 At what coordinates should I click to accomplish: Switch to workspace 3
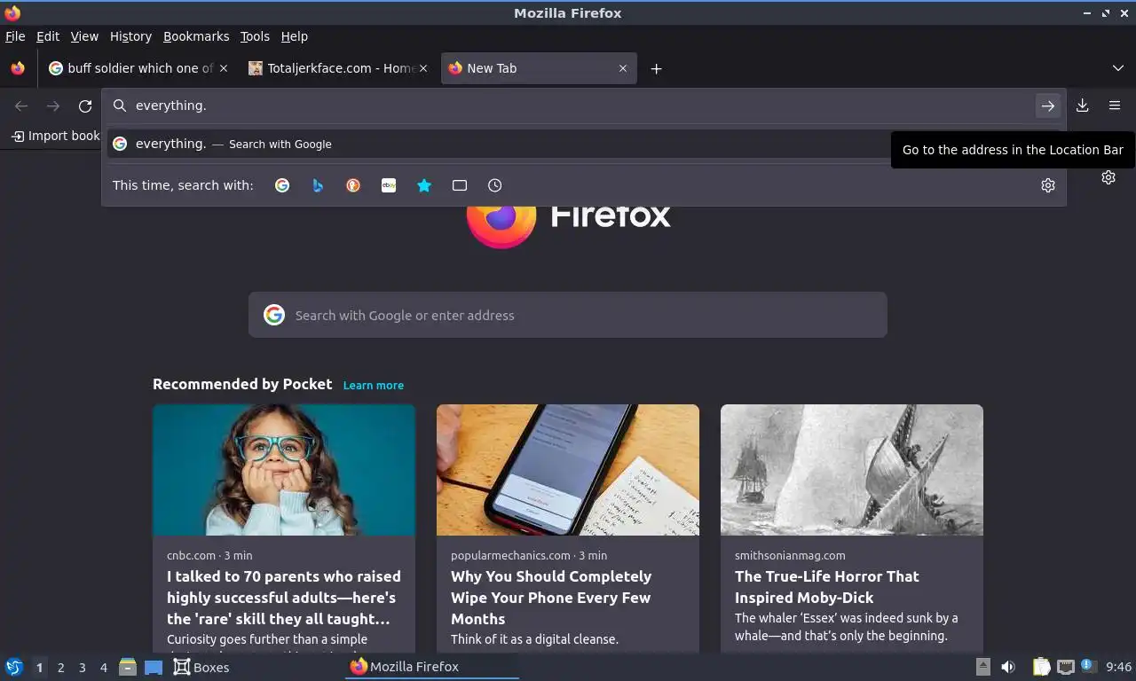(82, 668)
